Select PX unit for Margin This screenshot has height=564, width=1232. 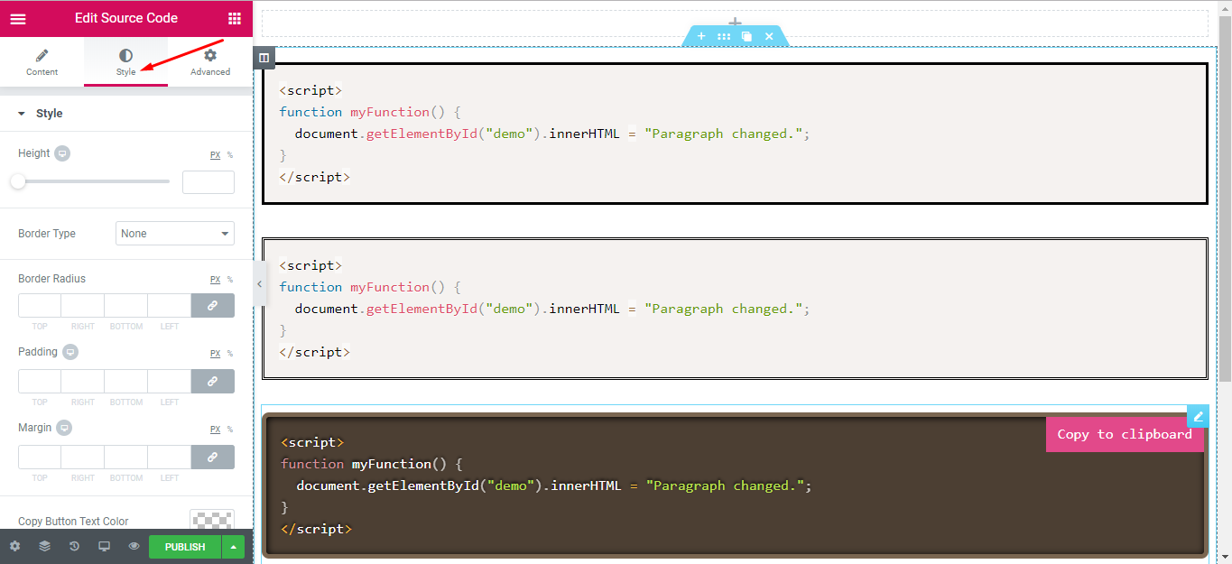pyautogui.click(x=215, y=430)
